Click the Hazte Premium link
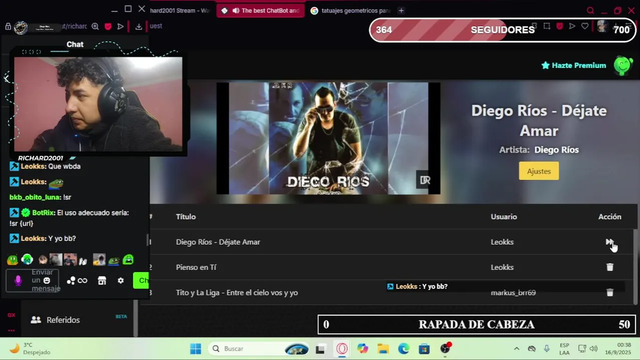 coord(574,65)
